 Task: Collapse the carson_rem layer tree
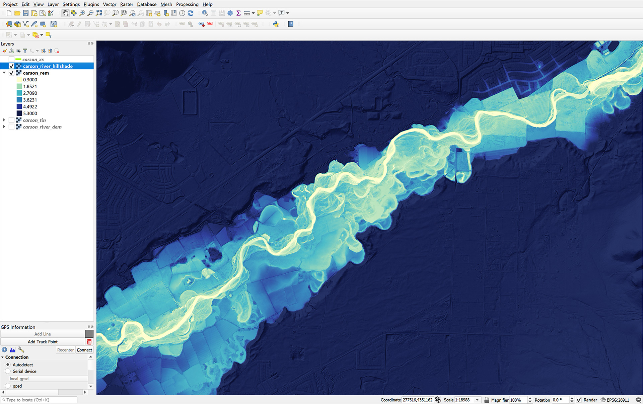[4, 73]
